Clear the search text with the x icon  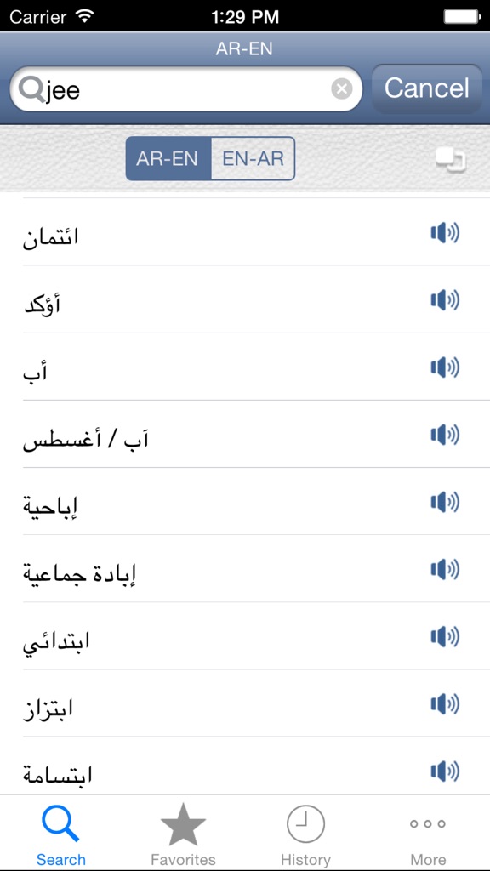pyautogui.click(x=341, y=87)
